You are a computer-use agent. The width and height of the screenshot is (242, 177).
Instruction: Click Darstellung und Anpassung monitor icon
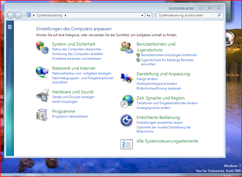click(127, 78)
